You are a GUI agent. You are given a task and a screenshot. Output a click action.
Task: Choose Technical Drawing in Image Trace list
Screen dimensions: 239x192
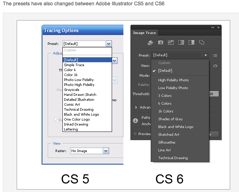point(180,158)
